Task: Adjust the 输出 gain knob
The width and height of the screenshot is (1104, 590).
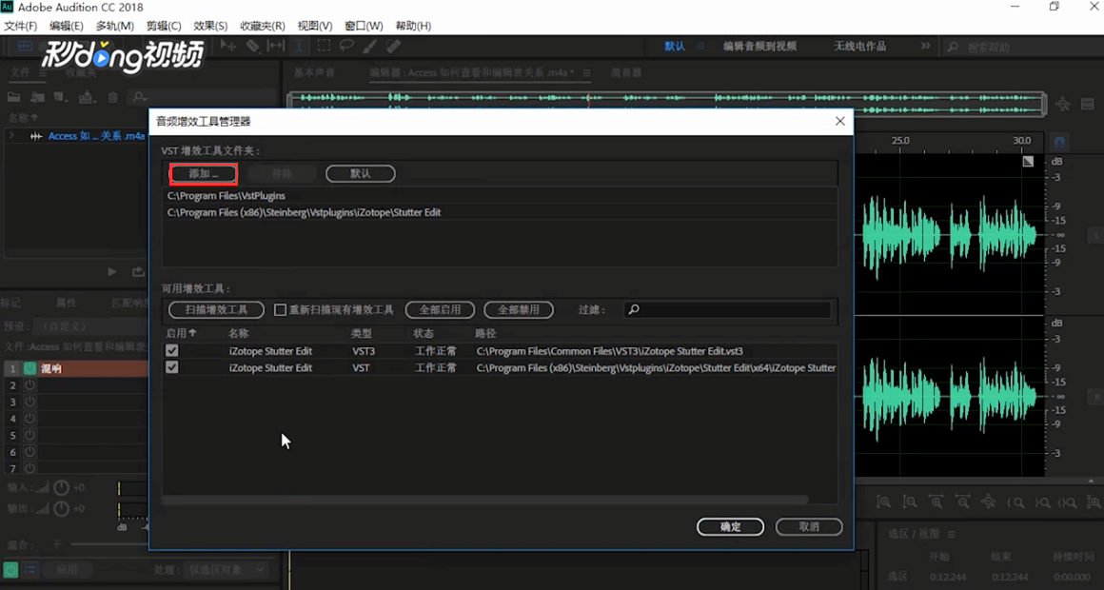Action: pyautogui.click(x=62, y=508)
